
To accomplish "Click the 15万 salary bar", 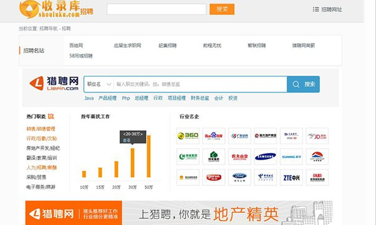I will point(100,172).
